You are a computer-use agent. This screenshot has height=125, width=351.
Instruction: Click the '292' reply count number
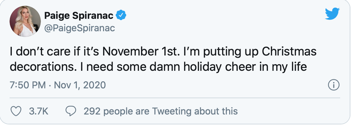(x=92, y=111)
